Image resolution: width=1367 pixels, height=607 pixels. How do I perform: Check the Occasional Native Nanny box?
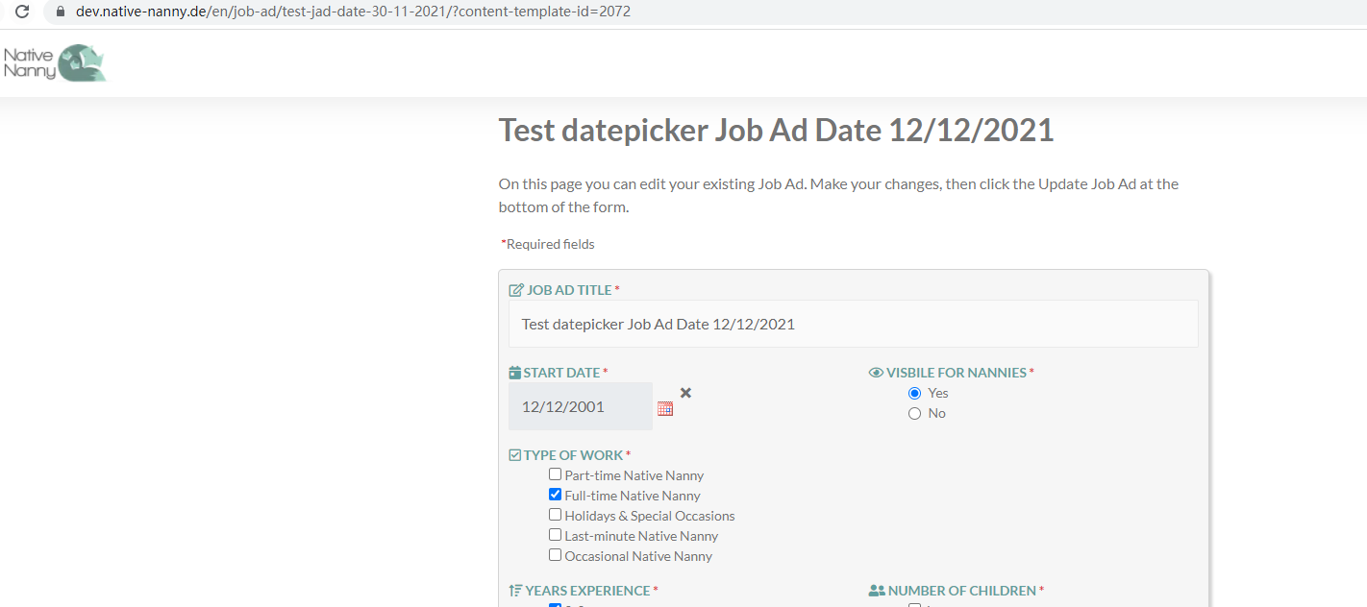coord(555,555)
